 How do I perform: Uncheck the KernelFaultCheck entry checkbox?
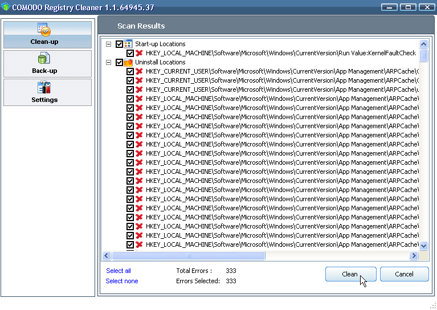pyautogui.click(x=130, y=53)
